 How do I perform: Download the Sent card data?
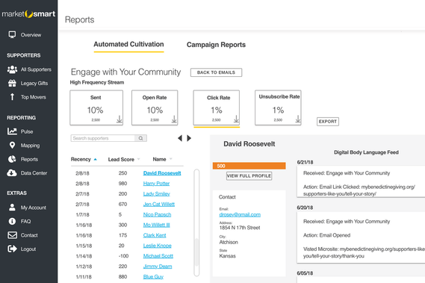[x=120, y=119]
